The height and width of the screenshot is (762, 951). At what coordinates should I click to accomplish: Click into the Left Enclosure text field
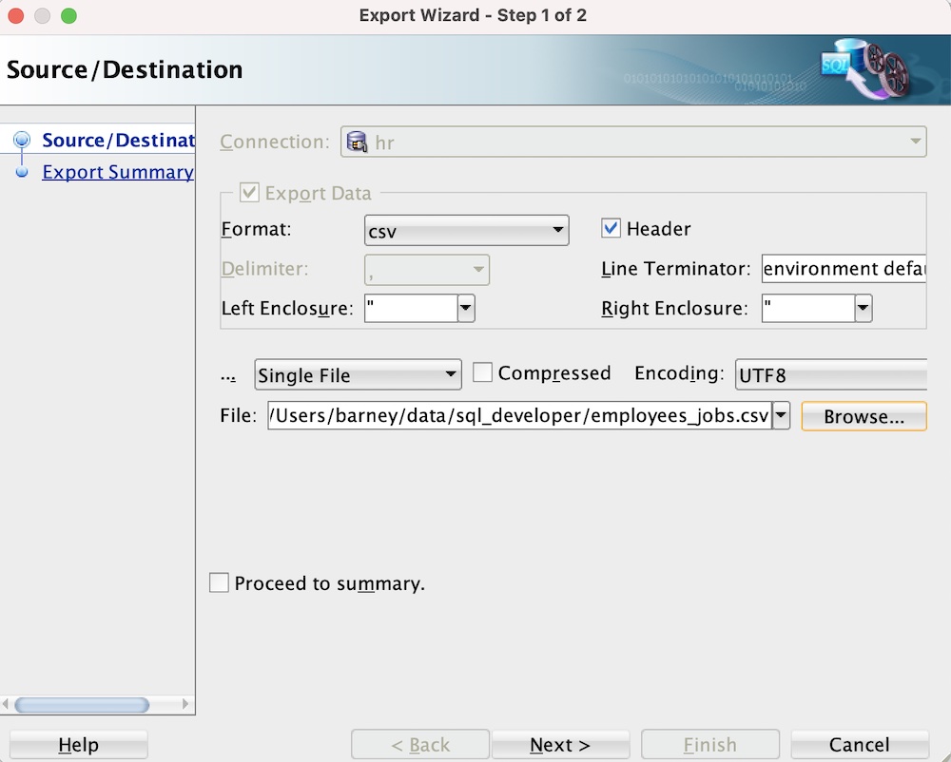coord(411,308)
